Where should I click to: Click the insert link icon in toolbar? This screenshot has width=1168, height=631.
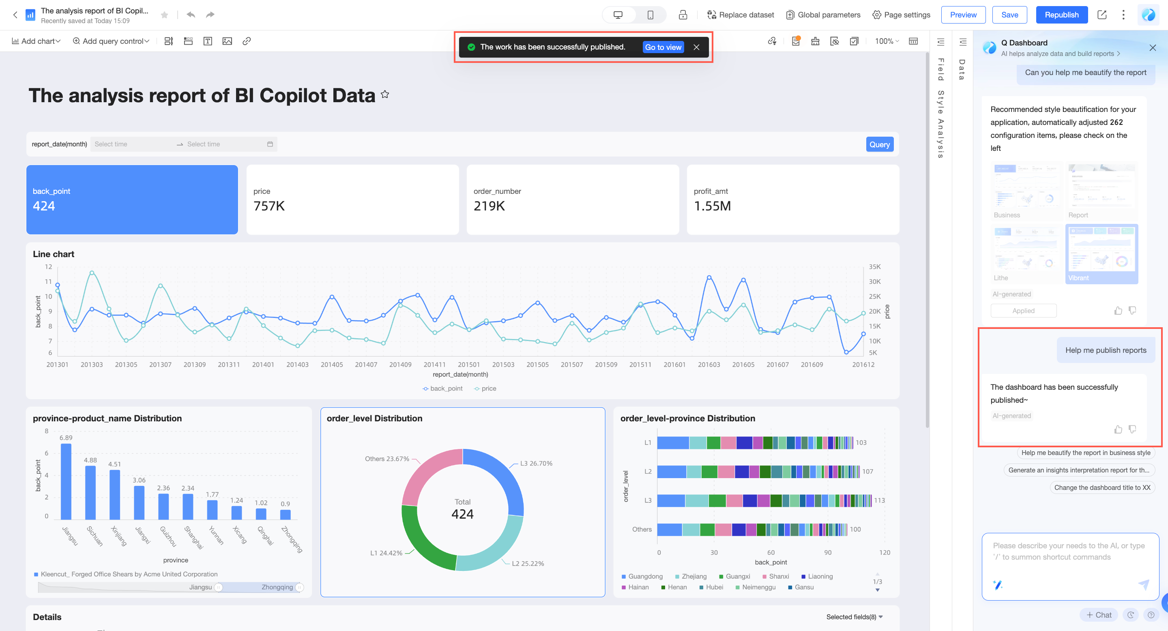[247, 41]
